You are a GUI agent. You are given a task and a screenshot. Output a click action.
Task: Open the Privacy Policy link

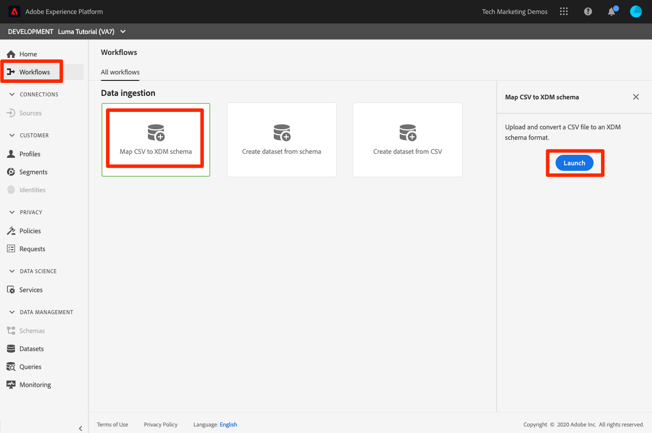[x=161, y=425]
